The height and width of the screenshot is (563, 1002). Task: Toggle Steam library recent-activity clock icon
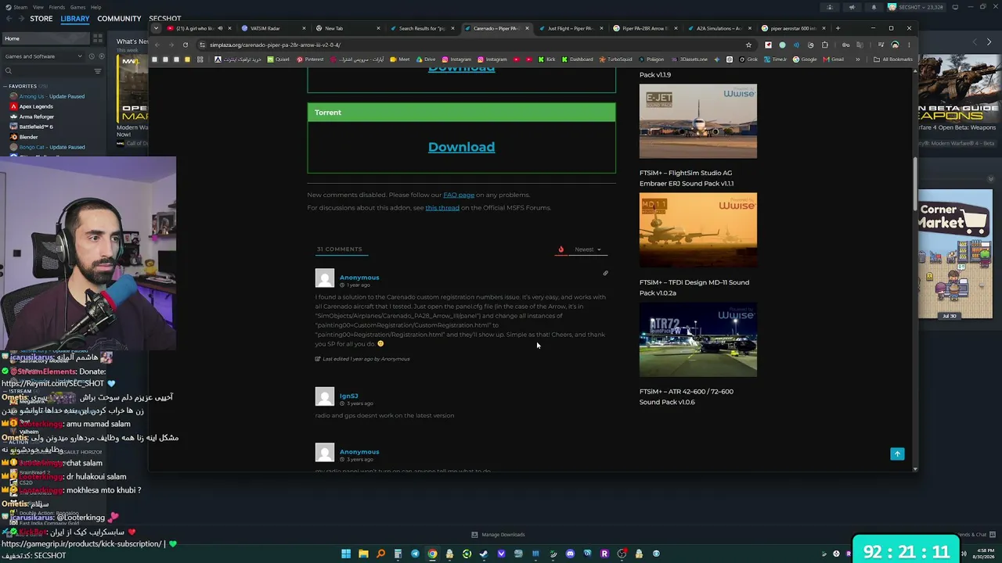pos(92,56)
